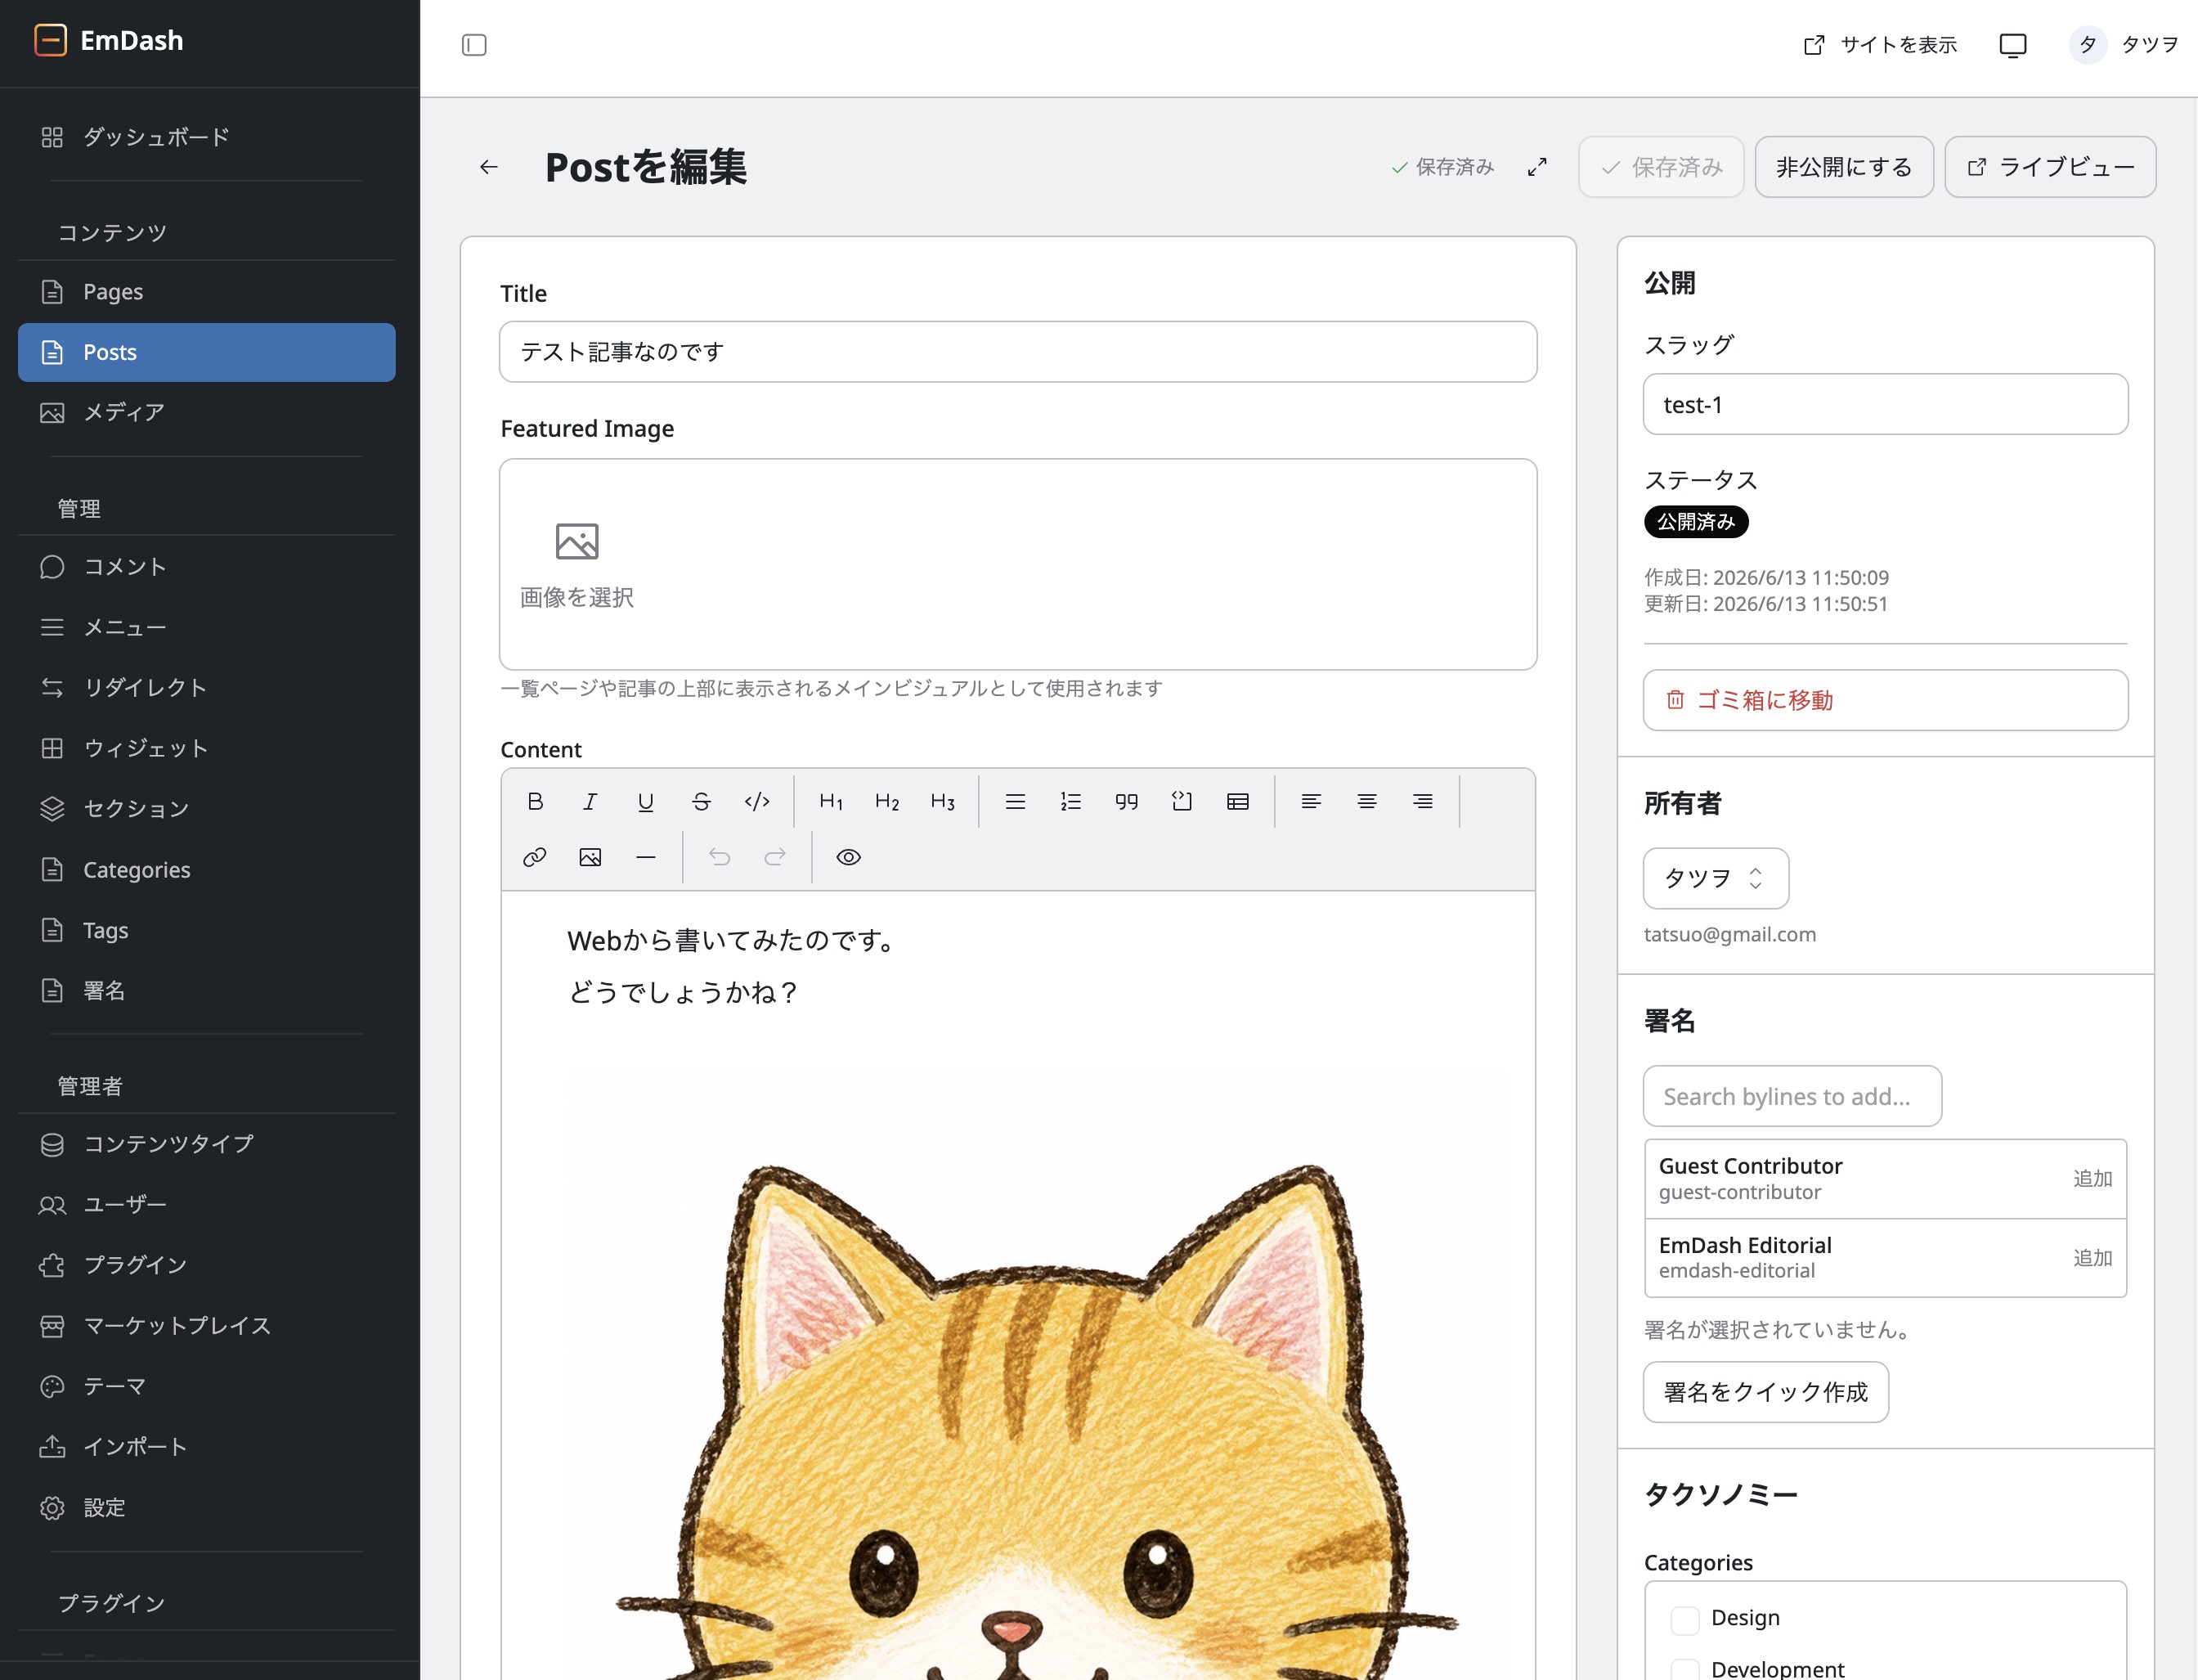Apply strikethrough formatting

pyautogui.click(x=702, y=801)
